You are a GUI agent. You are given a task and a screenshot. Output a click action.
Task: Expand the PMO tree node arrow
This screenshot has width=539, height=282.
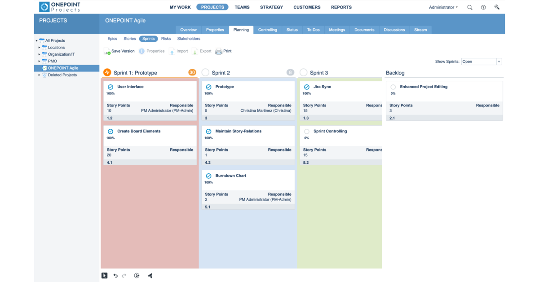40,61
